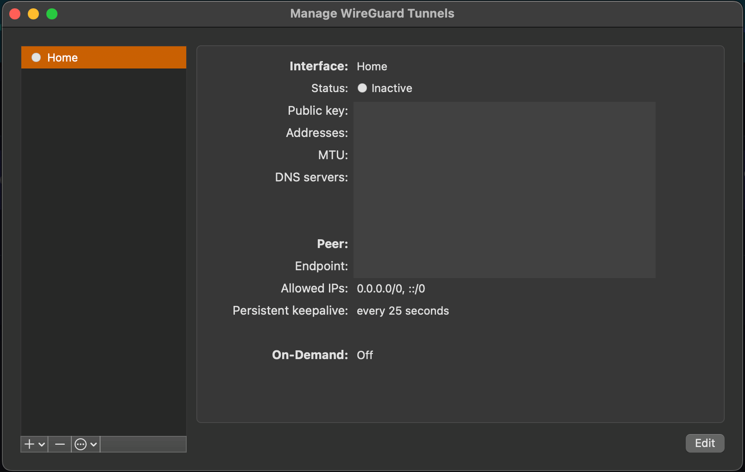Click the Interface name 'Home' value

click(372, 67)
